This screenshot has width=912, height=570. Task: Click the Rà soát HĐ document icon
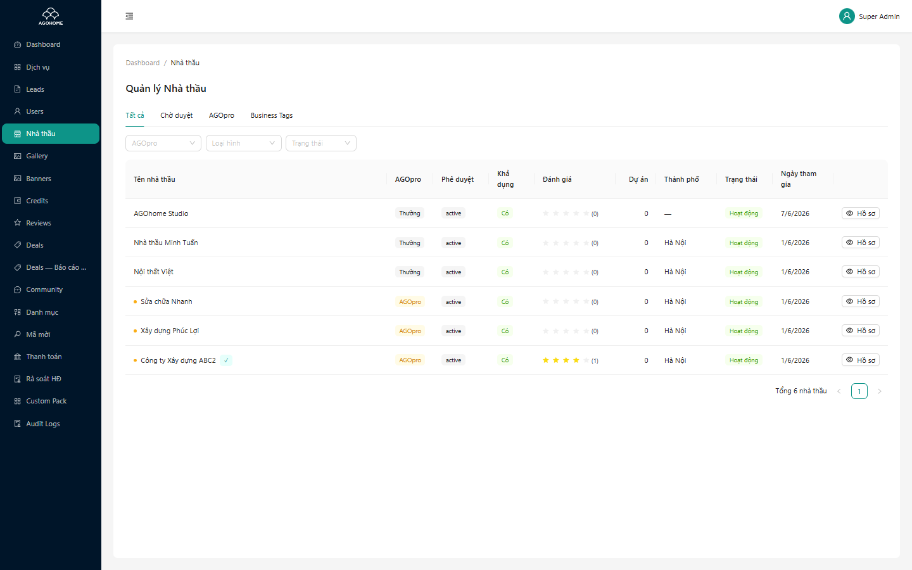coord(18,379)
